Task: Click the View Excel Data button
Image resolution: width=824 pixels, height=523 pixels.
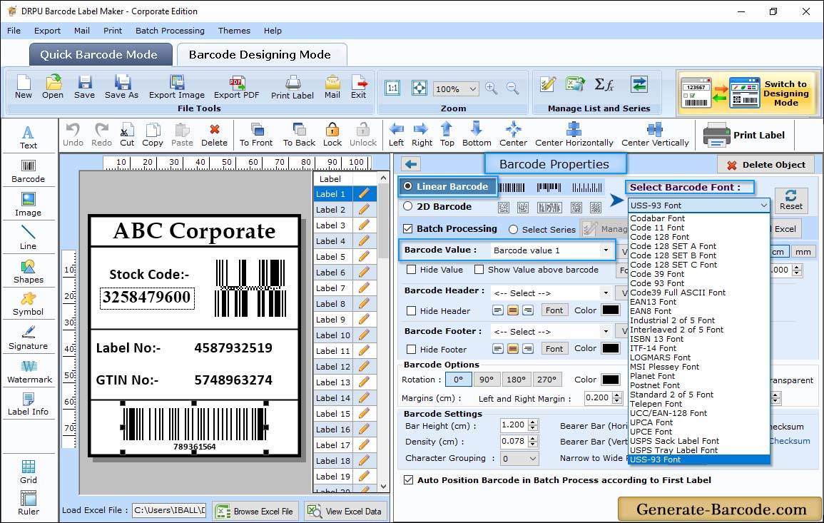Action: click(x=345, y=511)
